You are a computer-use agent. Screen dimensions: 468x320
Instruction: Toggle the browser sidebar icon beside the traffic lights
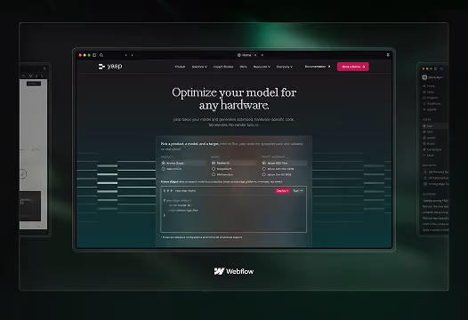tap(94, 55)
